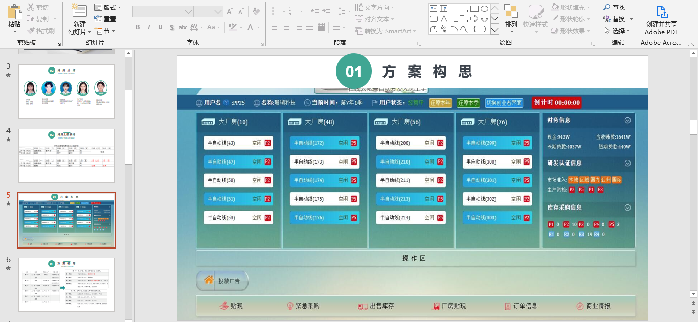This screenshot has height=322, width=698.
Task: Click the Reset (重置) slide button
Action: click(106, 19)
